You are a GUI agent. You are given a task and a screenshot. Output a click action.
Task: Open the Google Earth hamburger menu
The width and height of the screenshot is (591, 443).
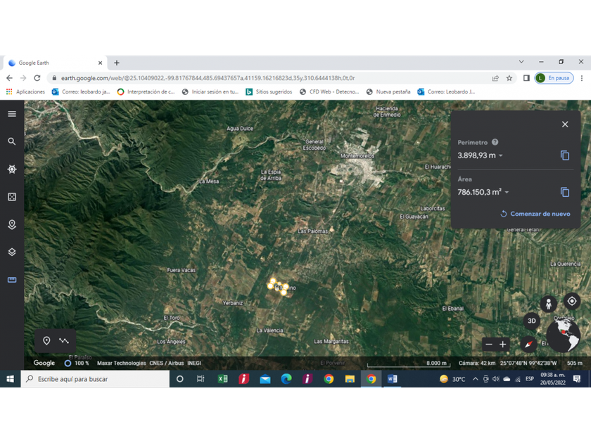click(12, 114)
